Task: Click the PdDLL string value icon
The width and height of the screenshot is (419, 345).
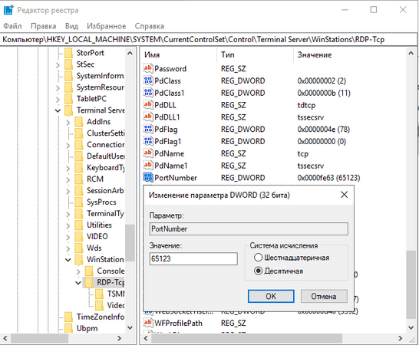Action: (x=148, y=105)
